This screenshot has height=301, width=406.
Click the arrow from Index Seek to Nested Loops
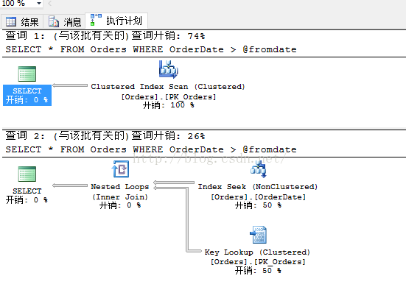173,183
